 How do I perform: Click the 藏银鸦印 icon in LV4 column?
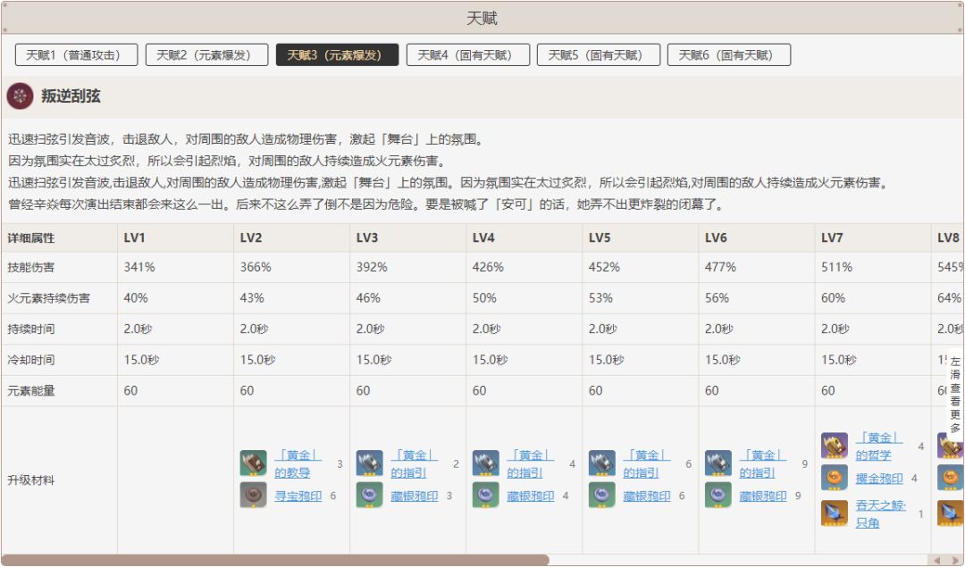pyautogui.click(x=485, y=495)
